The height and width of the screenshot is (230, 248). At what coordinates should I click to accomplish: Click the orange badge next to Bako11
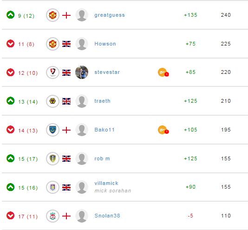[x=163, y=130]
